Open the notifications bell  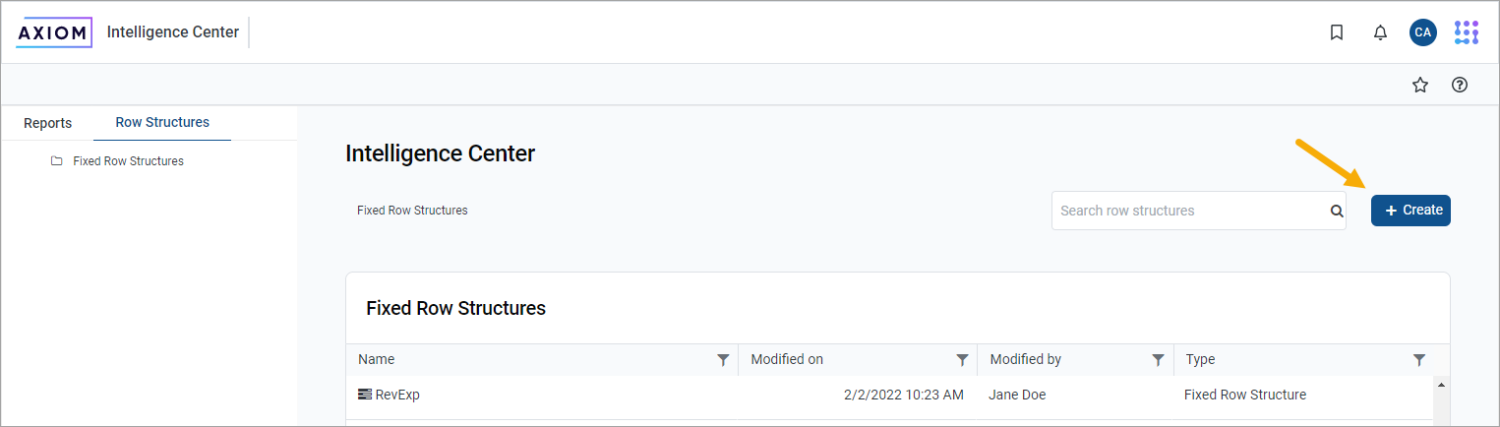coord(1380,32)
